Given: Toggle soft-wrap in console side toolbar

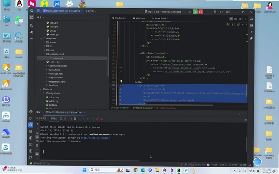Looking at the screenshot, I should (37, 133).
